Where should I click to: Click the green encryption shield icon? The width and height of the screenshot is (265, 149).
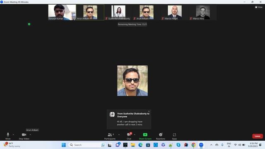pyautogui.click(x=29, y=24)
